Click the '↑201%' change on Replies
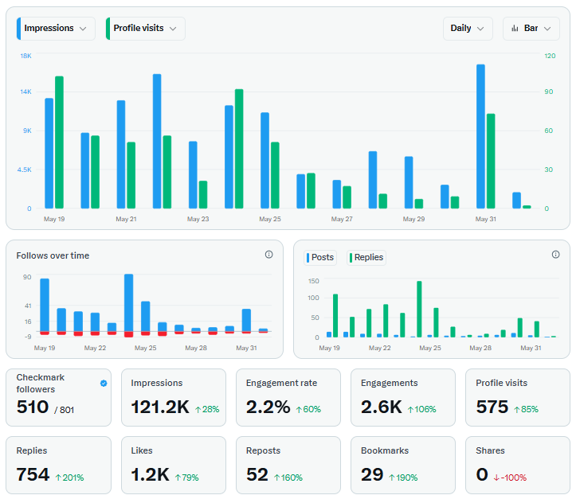Viewport: 580px width, 499px height. point(69,478)
